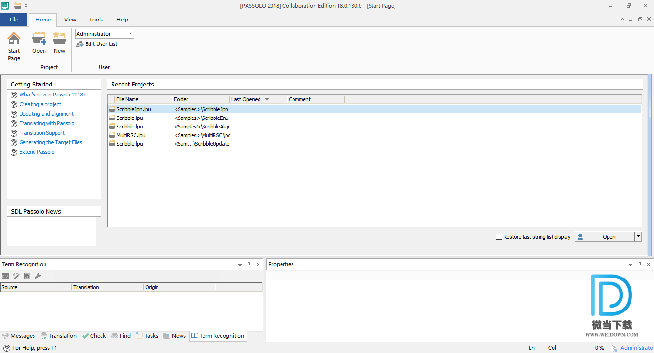Open a project via ribbon Open icon
The height and width of the screenshot is (353, 654).
tap(39, 43)
